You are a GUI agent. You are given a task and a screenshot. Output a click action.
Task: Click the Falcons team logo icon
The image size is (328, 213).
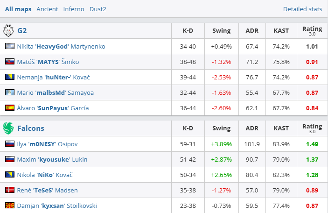9,128
